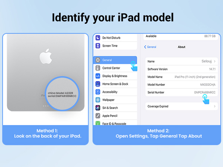This screenshot has width=223, height=167.
Task: Click software version value 14.7.1
Action: click(x=212, y=69)
